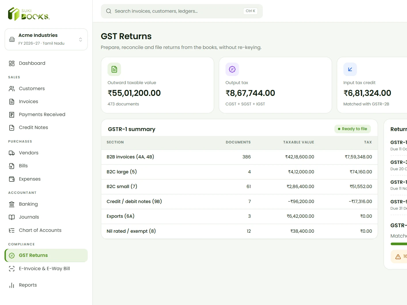Click the Ctrl K shortcut badge
This screenshot has height=305, width=407.
pyautogui.click(x=250, y=11)
